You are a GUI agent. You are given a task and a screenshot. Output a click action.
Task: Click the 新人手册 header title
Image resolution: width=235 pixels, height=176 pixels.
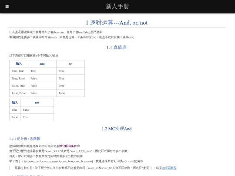tap(117, 7)
